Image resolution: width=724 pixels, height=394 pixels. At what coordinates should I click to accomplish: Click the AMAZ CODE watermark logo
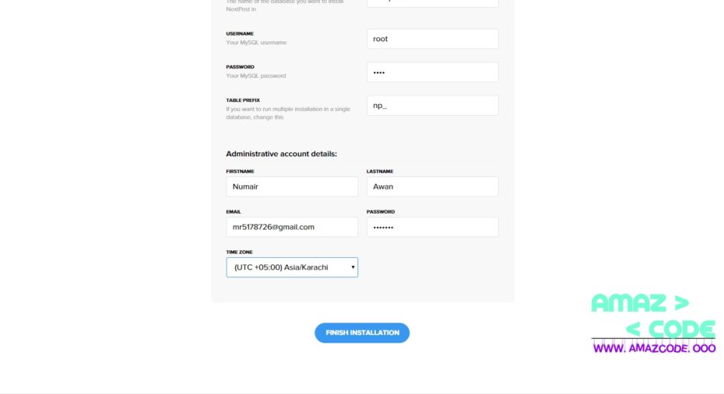653,316
